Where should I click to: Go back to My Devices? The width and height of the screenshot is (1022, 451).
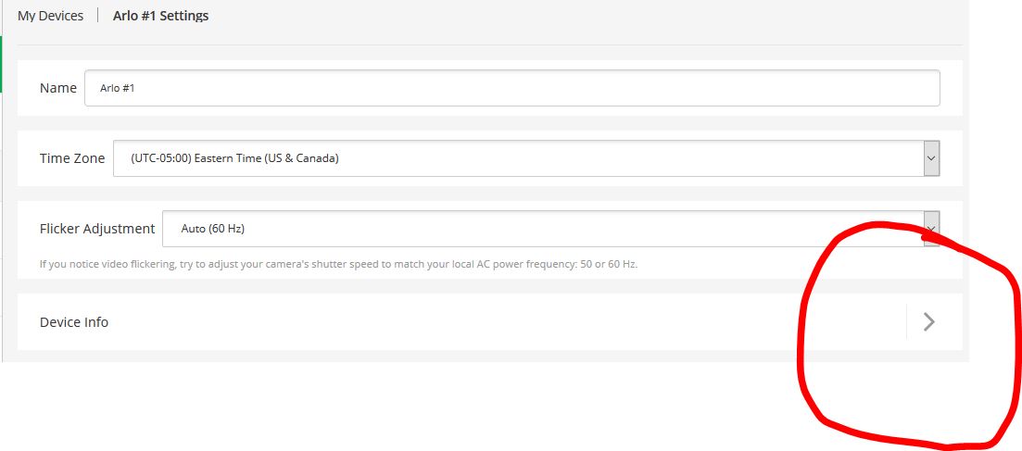coord(50,16)
